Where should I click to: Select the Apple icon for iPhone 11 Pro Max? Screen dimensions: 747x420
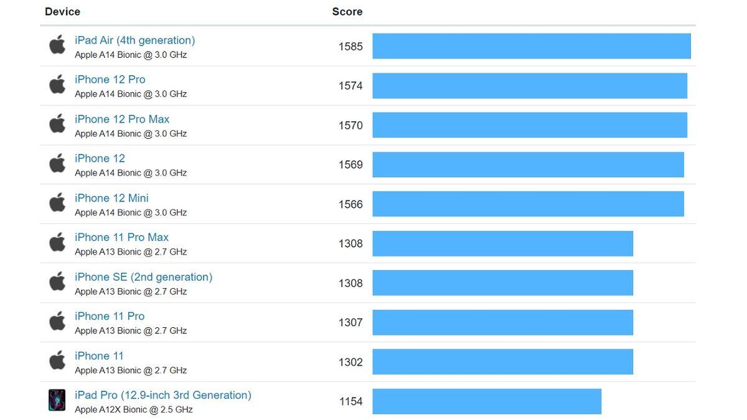(x=57, y=242)
